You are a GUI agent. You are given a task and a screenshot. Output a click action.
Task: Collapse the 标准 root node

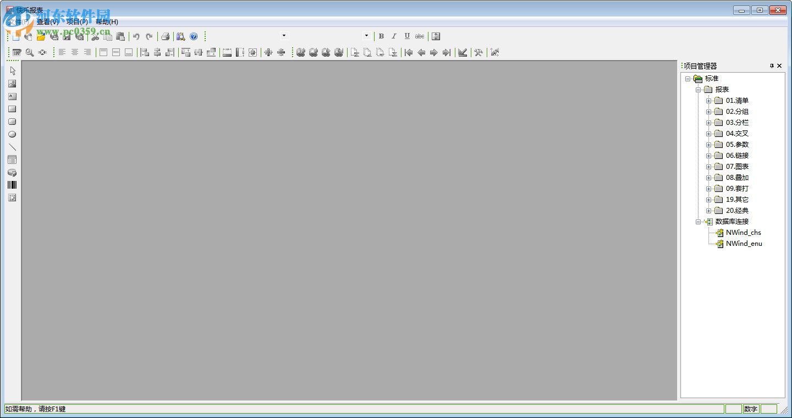[687, 79]
